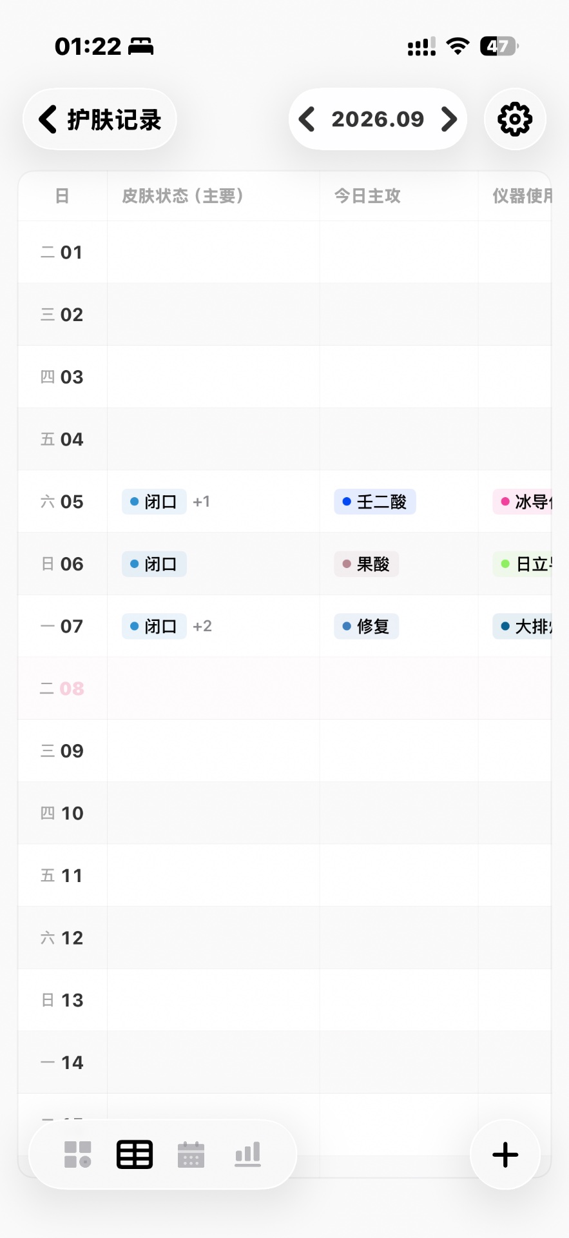
Task: Open settings with the gear icon
Action: pyautogui.click(x=515, y=119)
